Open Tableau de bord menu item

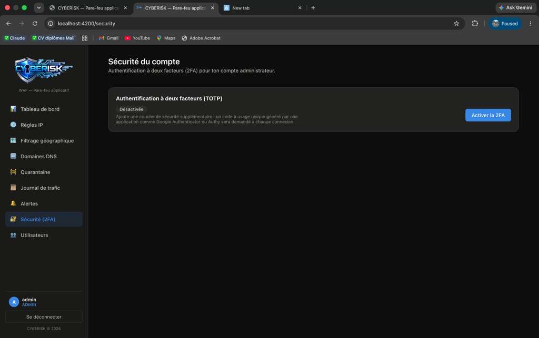(x=44, y=109)
